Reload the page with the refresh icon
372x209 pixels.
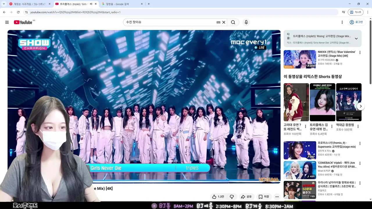tap(18, 12)
